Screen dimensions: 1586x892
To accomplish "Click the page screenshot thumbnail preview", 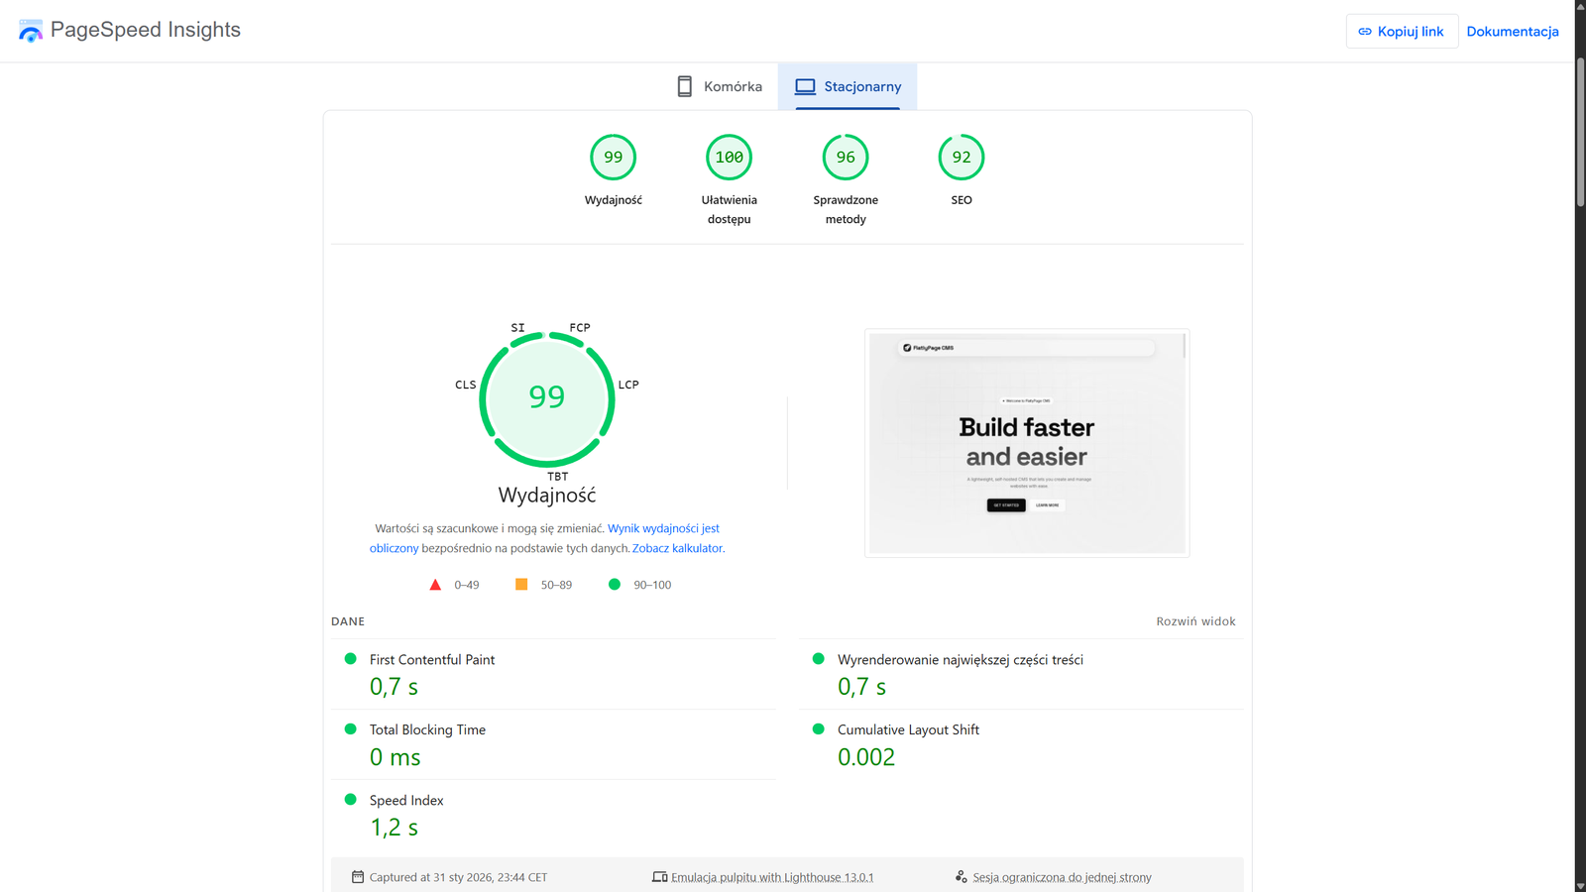I will 1027,443.
